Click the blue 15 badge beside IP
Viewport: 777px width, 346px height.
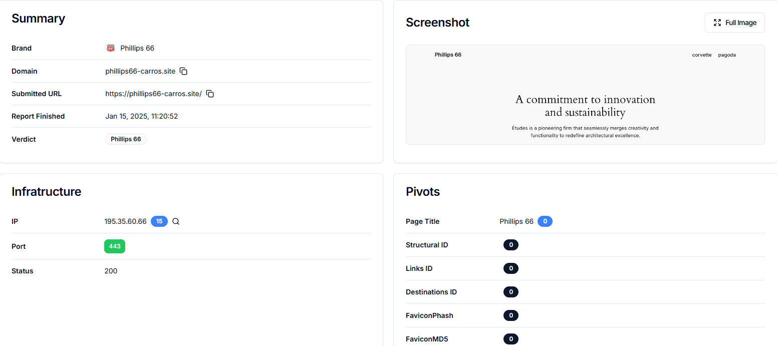tap(159, 221)
